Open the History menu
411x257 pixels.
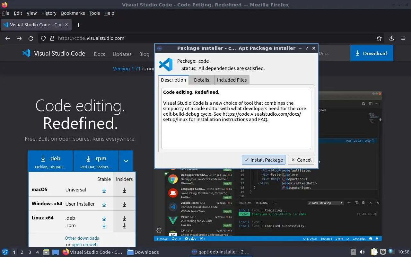point(49,13)
